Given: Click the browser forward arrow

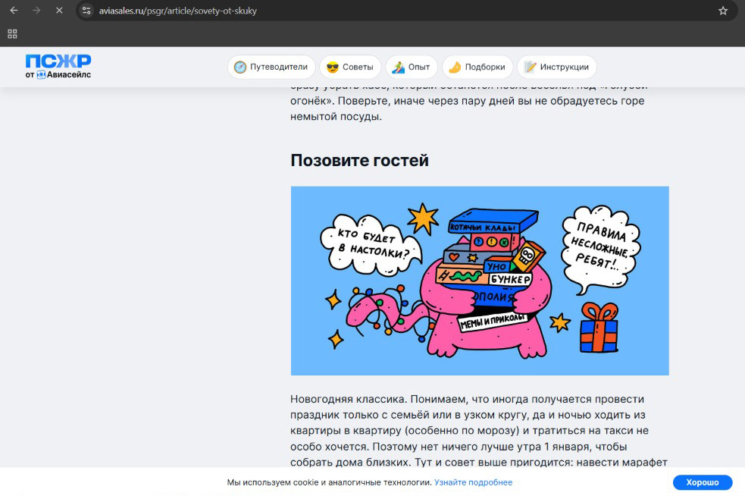Looking at the screenshot, I should (x=36, y=11).
